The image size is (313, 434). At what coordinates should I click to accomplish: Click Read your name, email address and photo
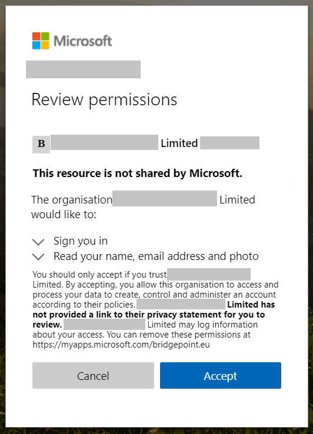pos(156,256)
